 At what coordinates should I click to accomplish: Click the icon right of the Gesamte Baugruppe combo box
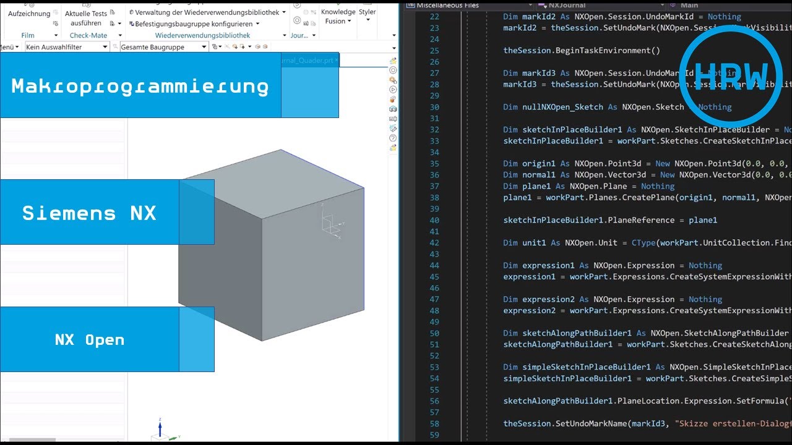(x=217, y=47)
